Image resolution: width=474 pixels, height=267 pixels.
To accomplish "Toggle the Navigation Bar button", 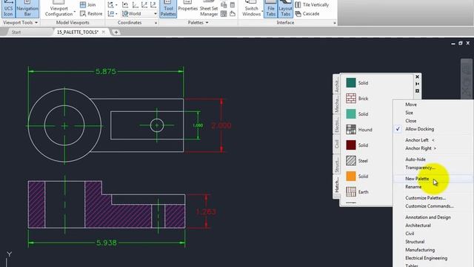I will (x=27, y=8).
